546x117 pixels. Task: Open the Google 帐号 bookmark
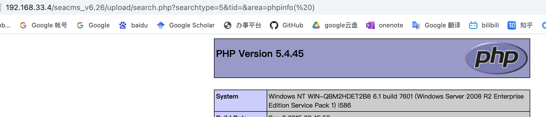click(44, 25)
